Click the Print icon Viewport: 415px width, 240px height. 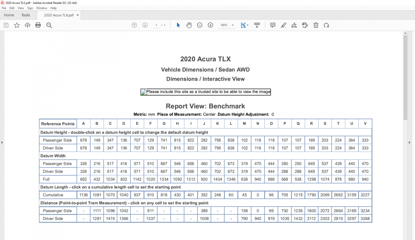click(38, 25)
